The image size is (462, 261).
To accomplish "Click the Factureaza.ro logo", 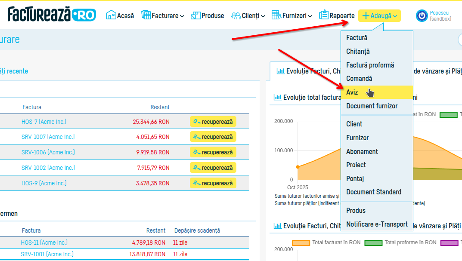I will [x=52, y=14].
